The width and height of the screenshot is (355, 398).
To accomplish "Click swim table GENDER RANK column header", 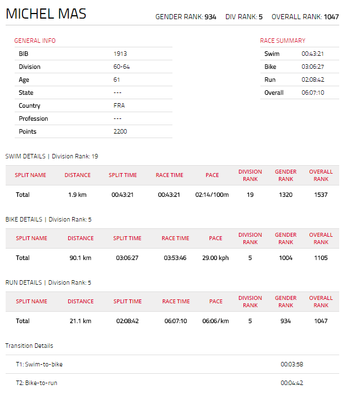I will click(x=286, y=175).
